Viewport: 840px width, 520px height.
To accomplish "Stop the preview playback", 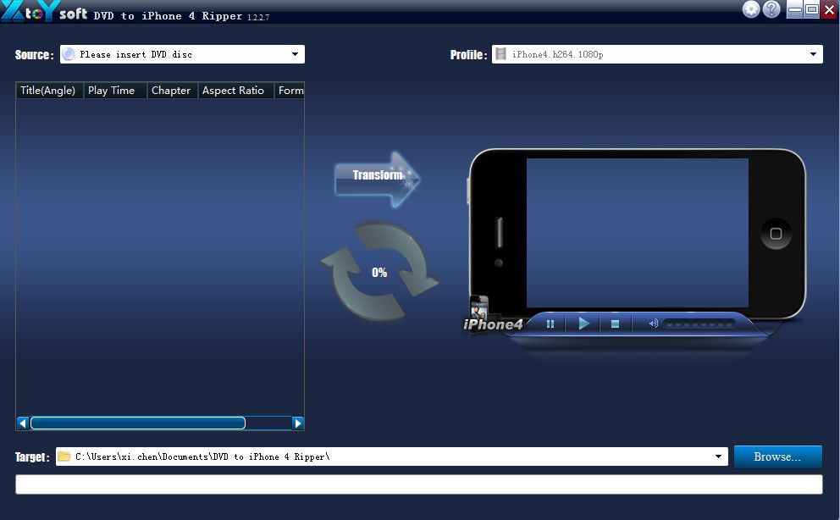I will (615, 324).
